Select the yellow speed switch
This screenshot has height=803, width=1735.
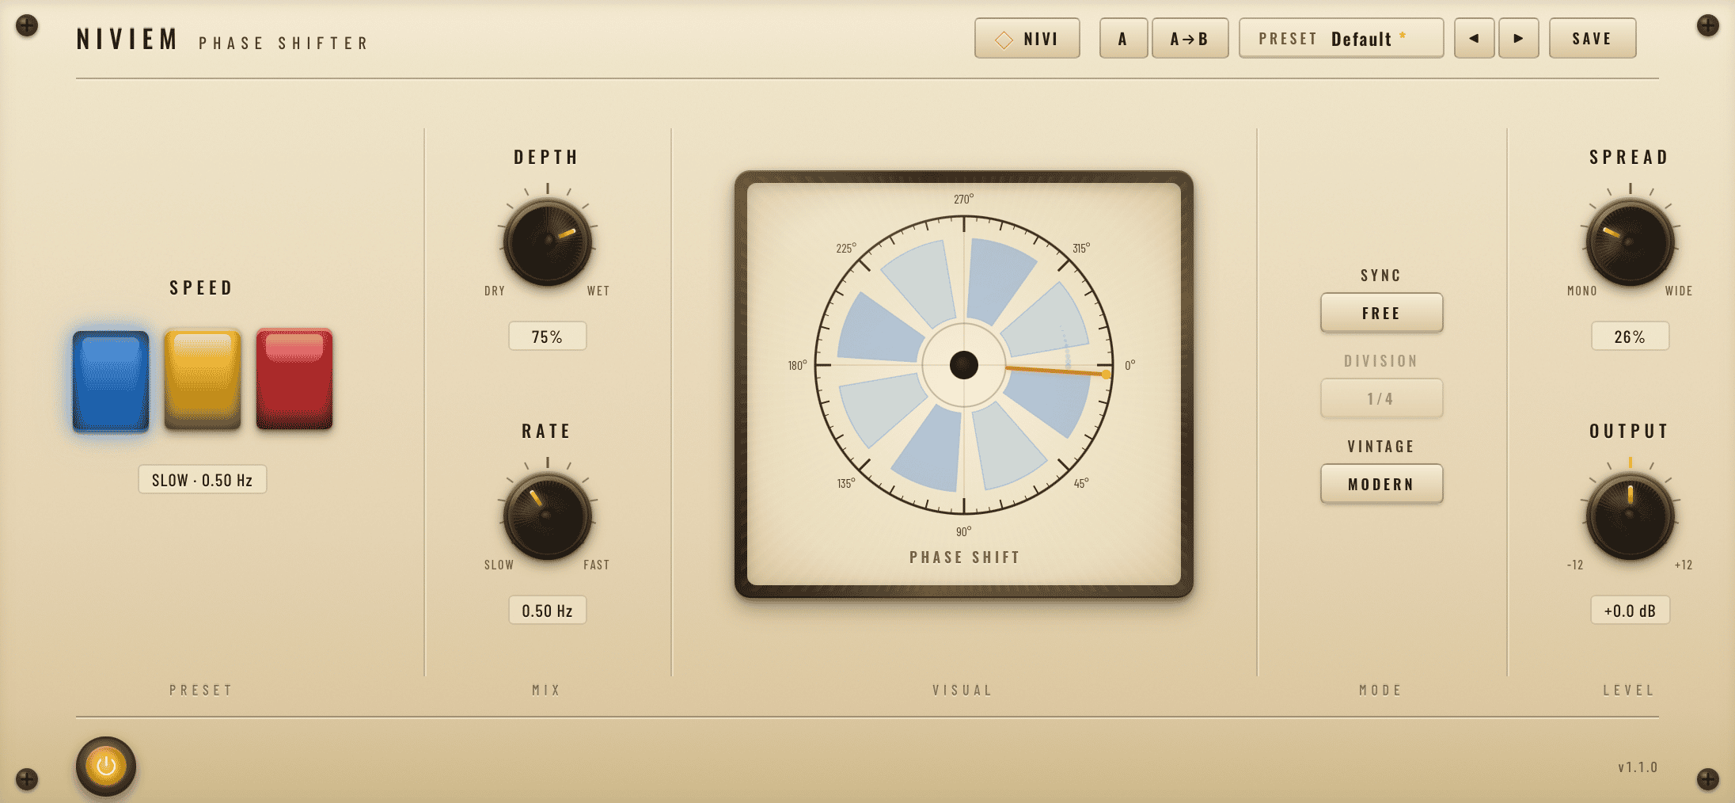(x=203, y=379)
